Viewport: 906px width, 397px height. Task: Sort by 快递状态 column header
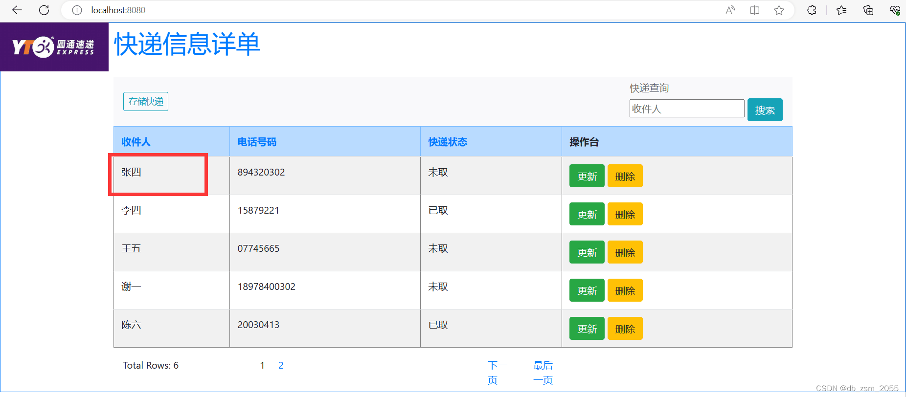click(448, 142)
